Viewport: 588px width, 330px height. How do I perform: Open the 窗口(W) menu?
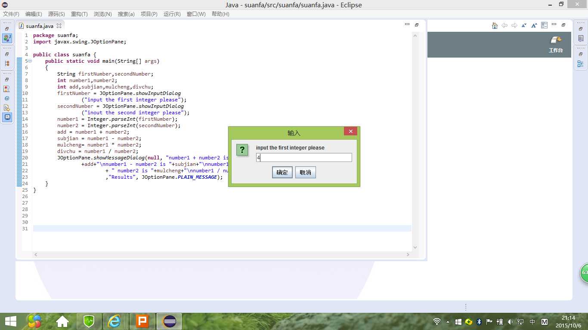click(x=196, y=14)
